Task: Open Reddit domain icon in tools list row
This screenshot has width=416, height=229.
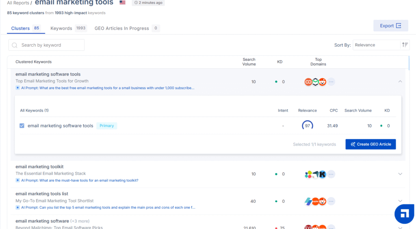Action: tap(322, 201)
